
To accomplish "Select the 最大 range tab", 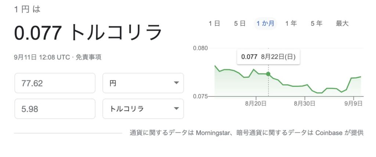I will click(x=342, y=23).
